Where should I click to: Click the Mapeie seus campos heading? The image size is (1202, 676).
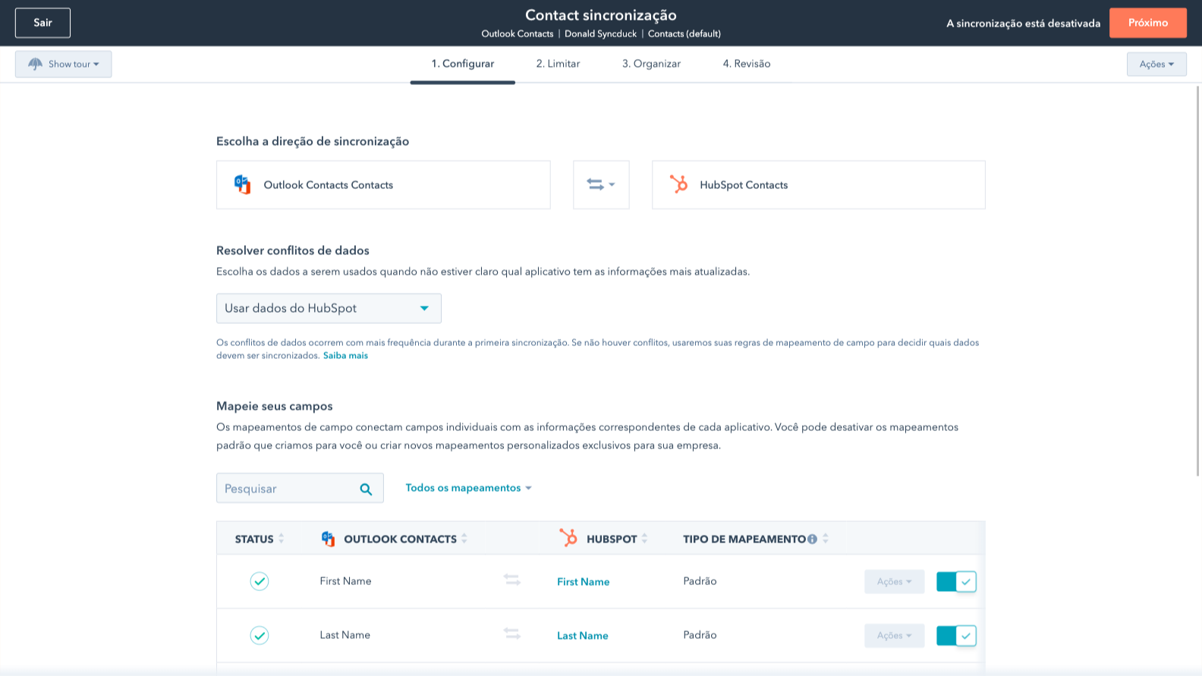click(275, 406)
